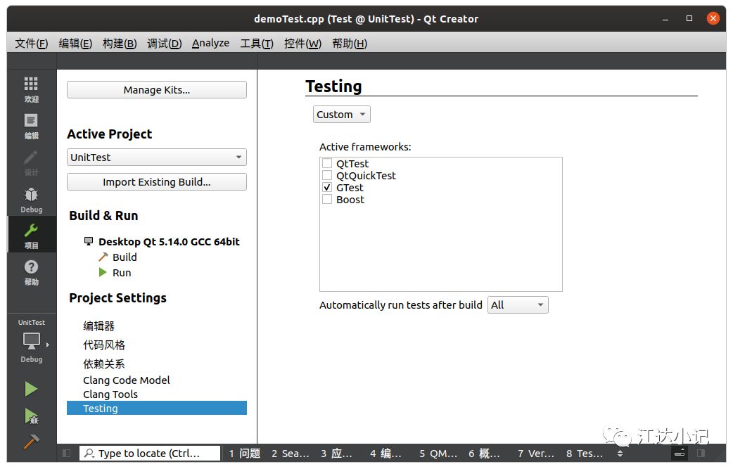Image resolution: width=733 pixels, height=469 pixels.
Task: Open the Active Project UnitTest dropdown
Action: [x=157, y=157]
